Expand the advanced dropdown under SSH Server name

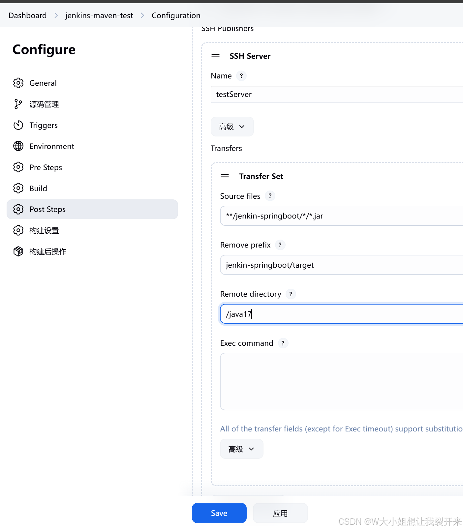pos(232,127)
